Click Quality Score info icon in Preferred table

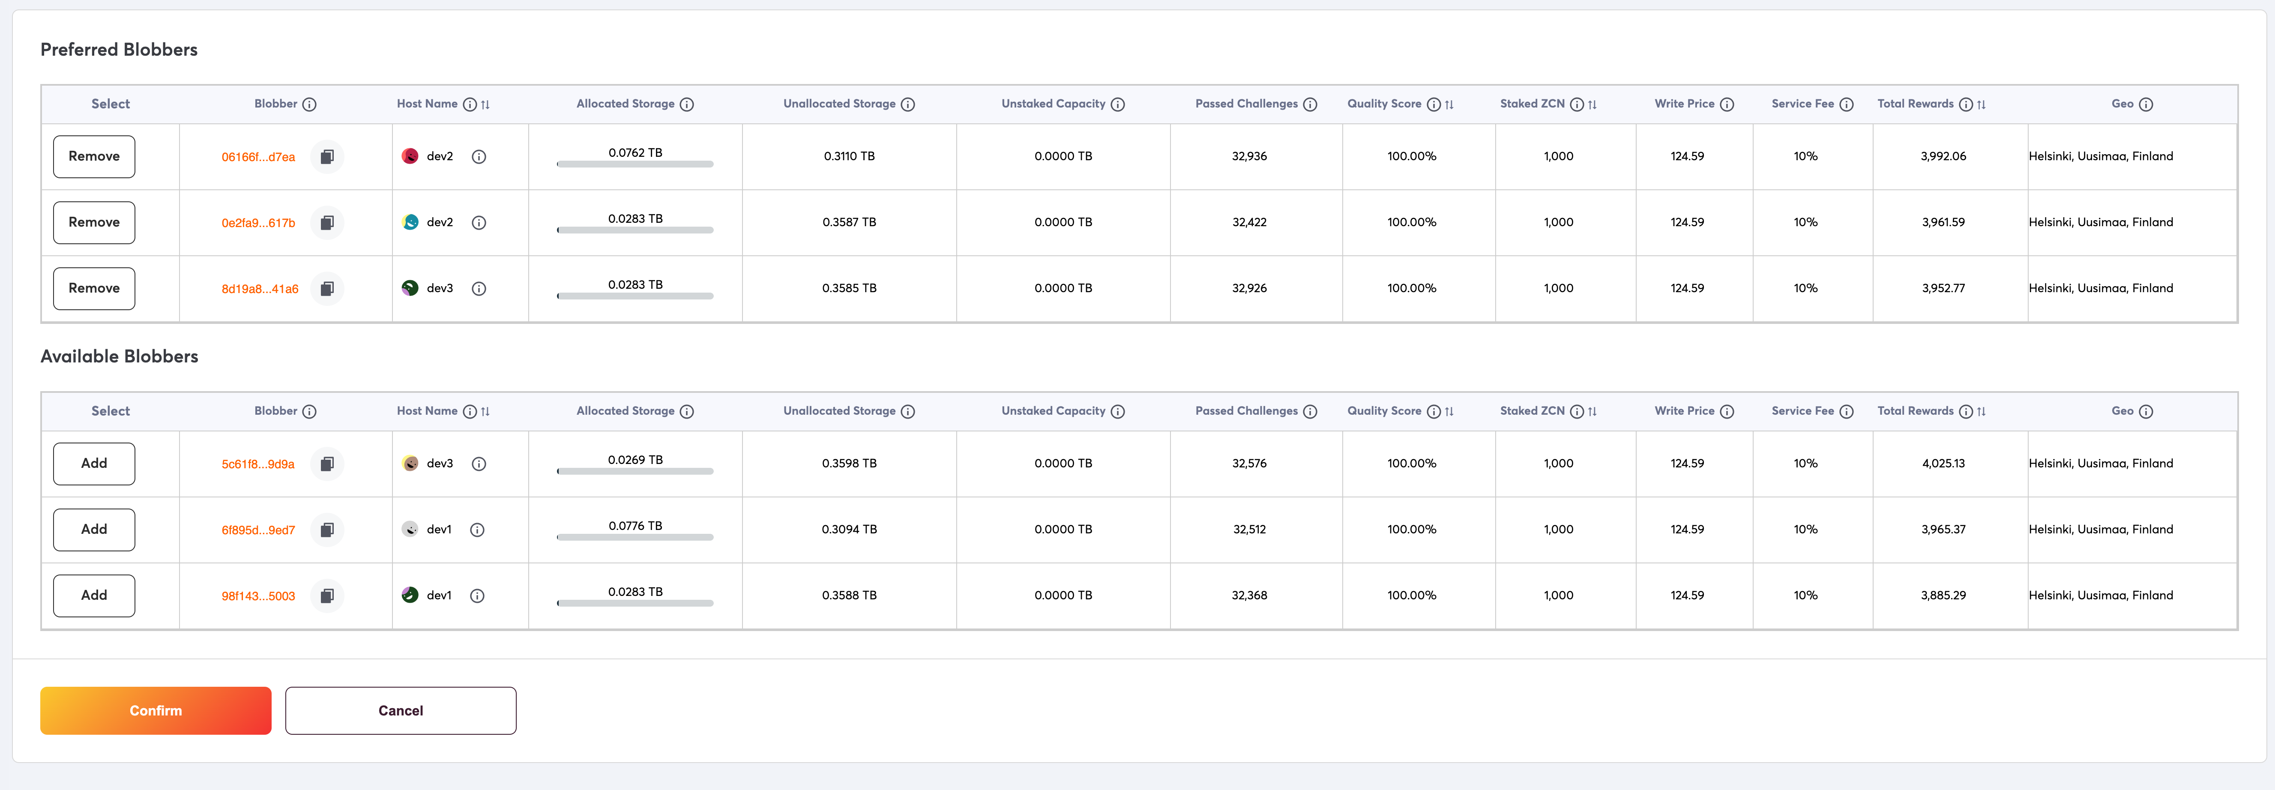pos(1434,104)
